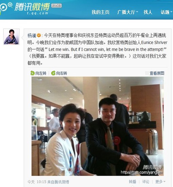Click the 评论 comment link

coord(146,182)
